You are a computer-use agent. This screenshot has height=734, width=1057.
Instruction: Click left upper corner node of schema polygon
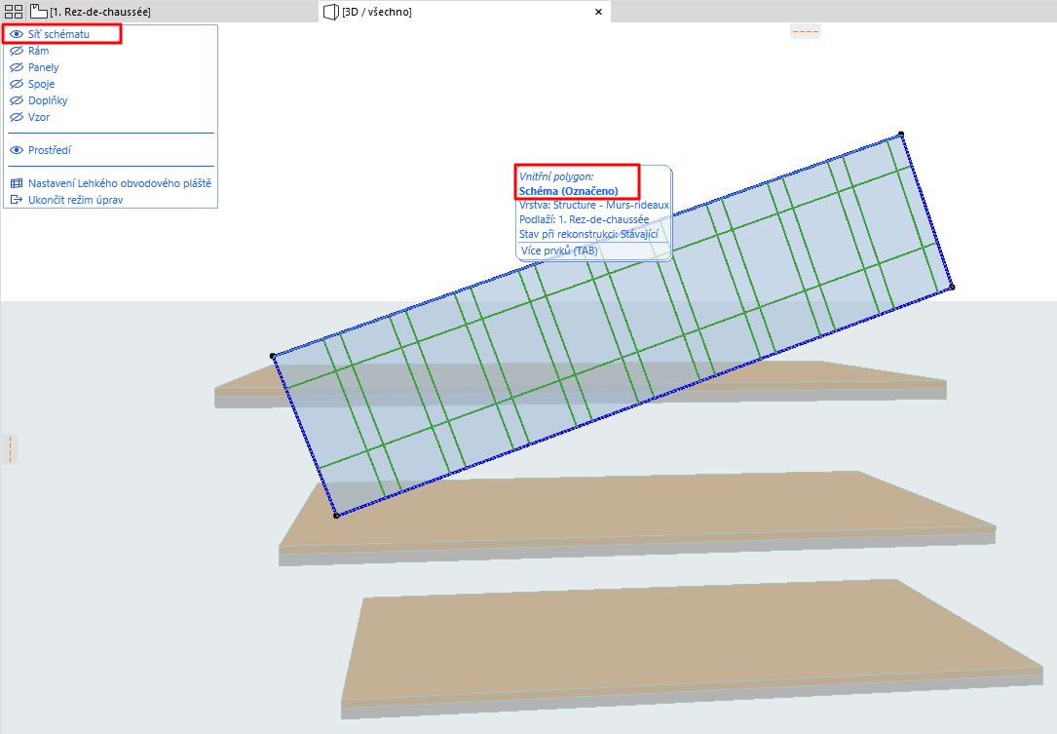[273, 356]
